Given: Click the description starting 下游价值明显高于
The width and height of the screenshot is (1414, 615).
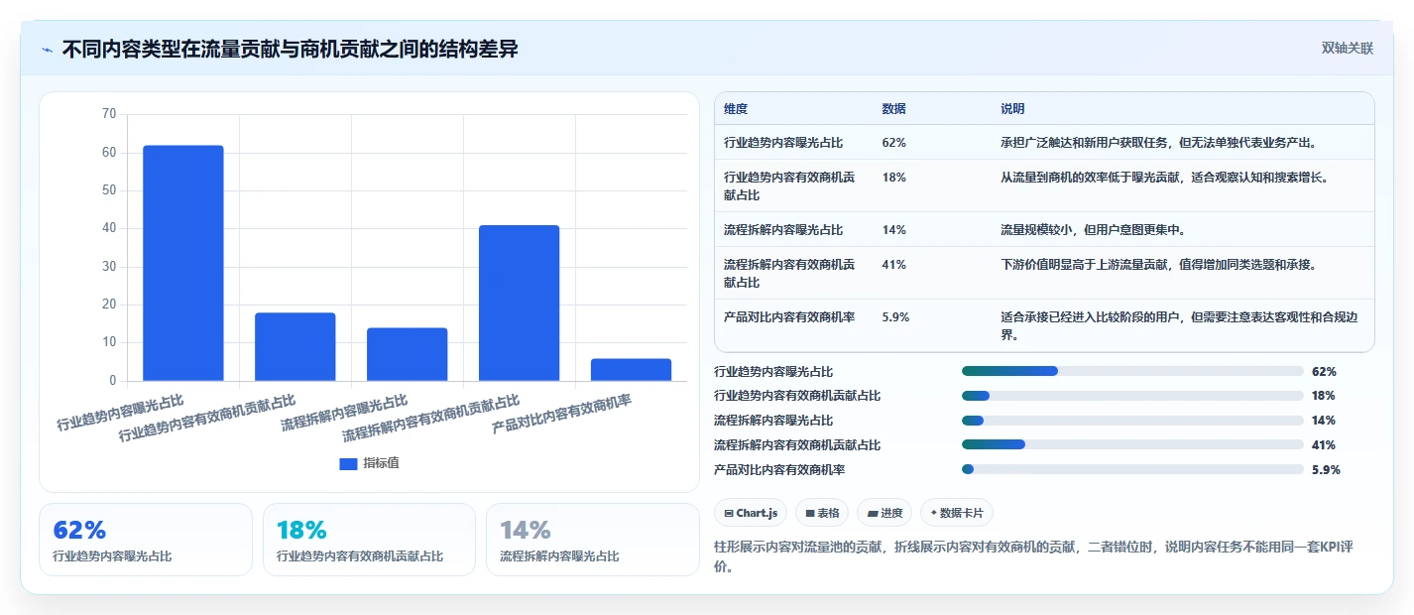Looking at the screenshot, I should pyautogui.click(x=1158, y=265).
